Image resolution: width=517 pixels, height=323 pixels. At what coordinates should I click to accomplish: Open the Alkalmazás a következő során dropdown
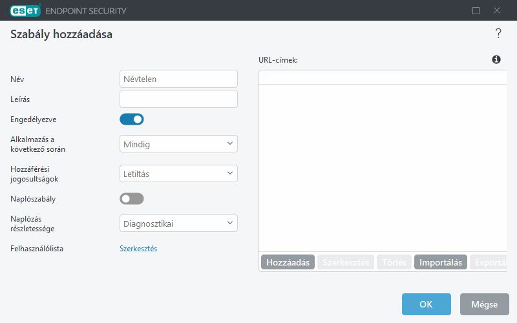pyautogui.click(x=178, y=144)
